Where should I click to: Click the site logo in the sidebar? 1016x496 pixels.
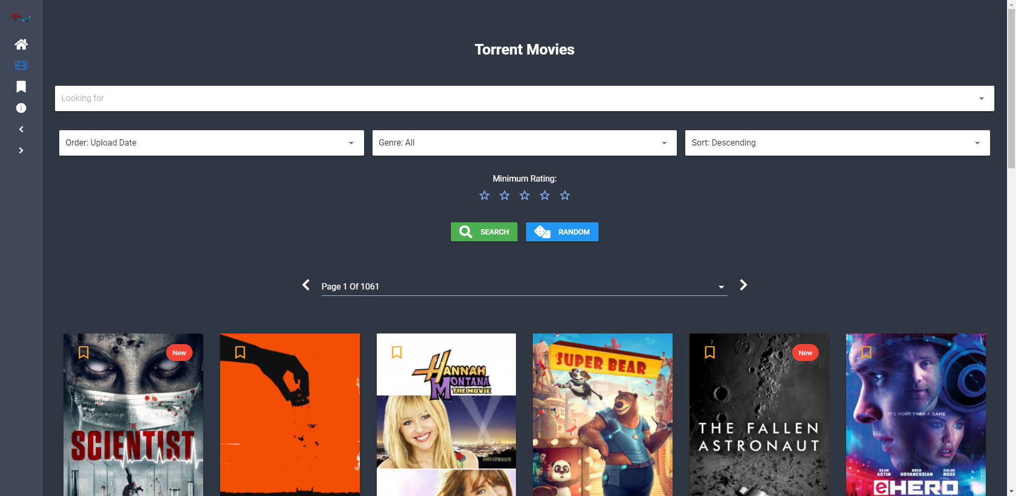pos(21,17)
